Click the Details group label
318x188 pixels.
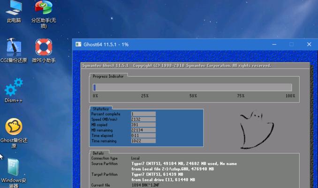pyautogui.click(x=98, y=153)
